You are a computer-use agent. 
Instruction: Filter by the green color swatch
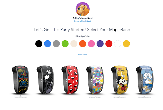pyautogui.click(x=65, y=44)
